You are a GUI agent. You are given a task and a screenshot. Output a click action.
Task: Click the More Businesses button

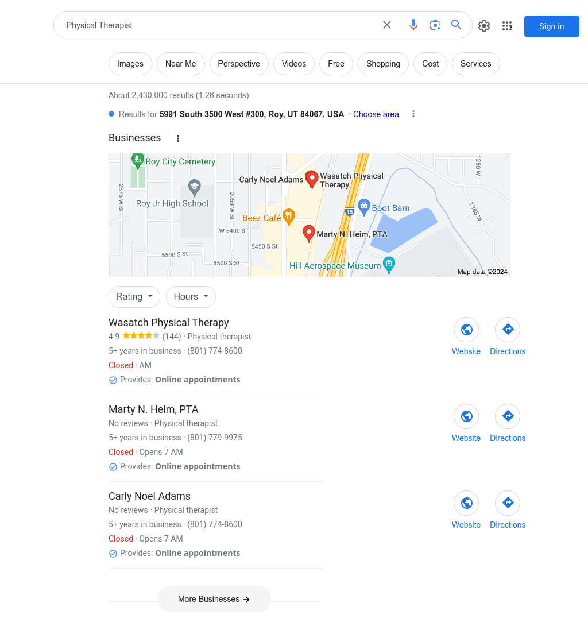[214, 599]
